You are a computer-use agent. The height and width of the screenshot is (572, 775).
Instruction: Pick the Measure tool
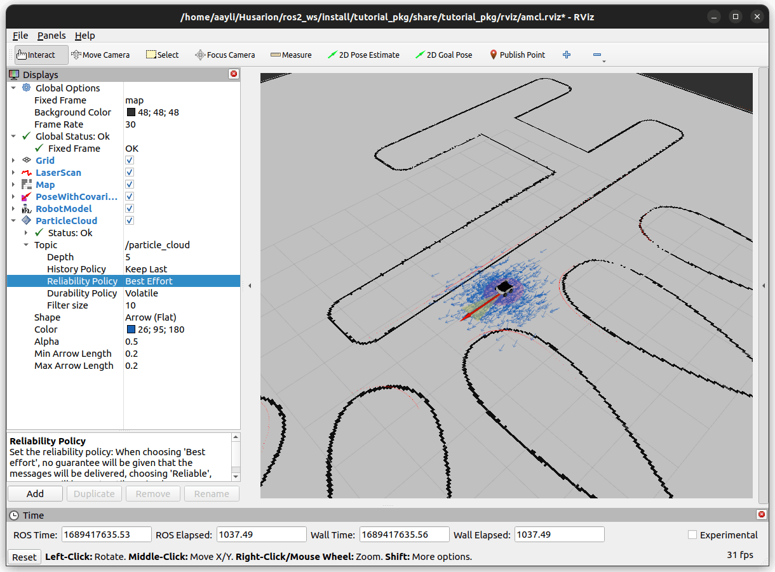(x=291, y=55)
